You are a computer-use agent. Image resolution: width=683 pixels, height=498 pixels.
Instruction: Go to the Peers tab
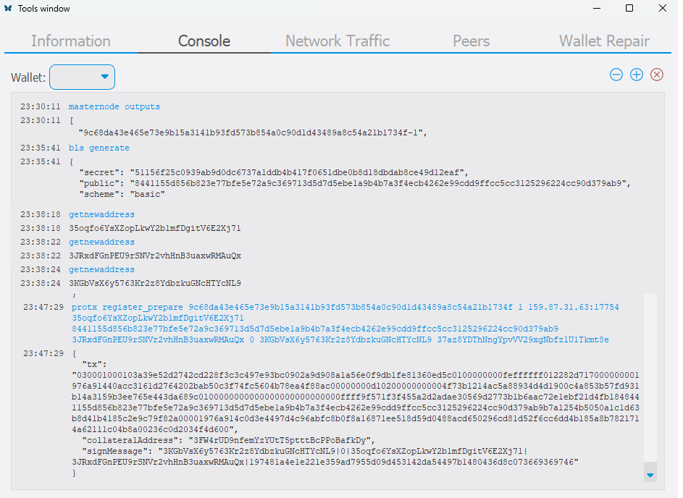[x=471, y=41]
